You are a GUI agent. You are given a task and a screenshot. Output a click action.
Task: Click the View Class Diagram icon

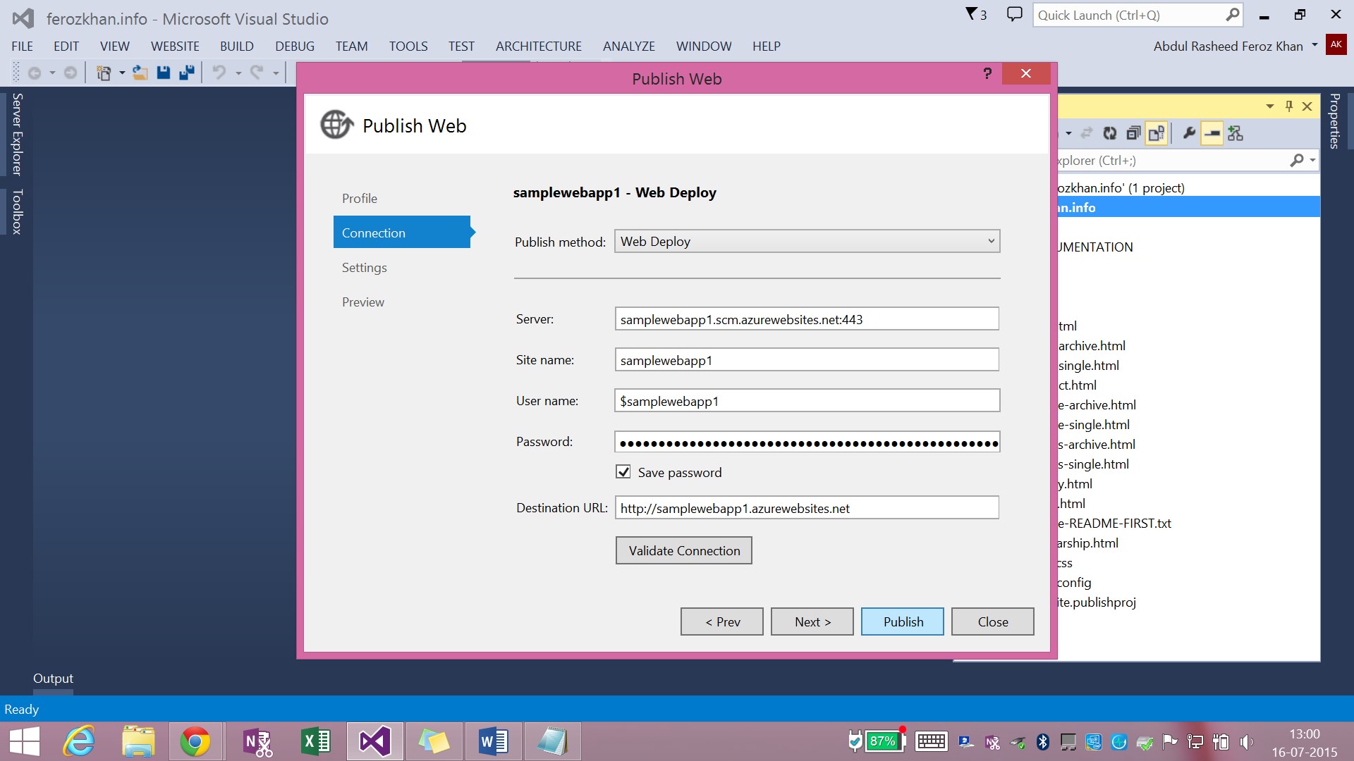click(1236, 133)
